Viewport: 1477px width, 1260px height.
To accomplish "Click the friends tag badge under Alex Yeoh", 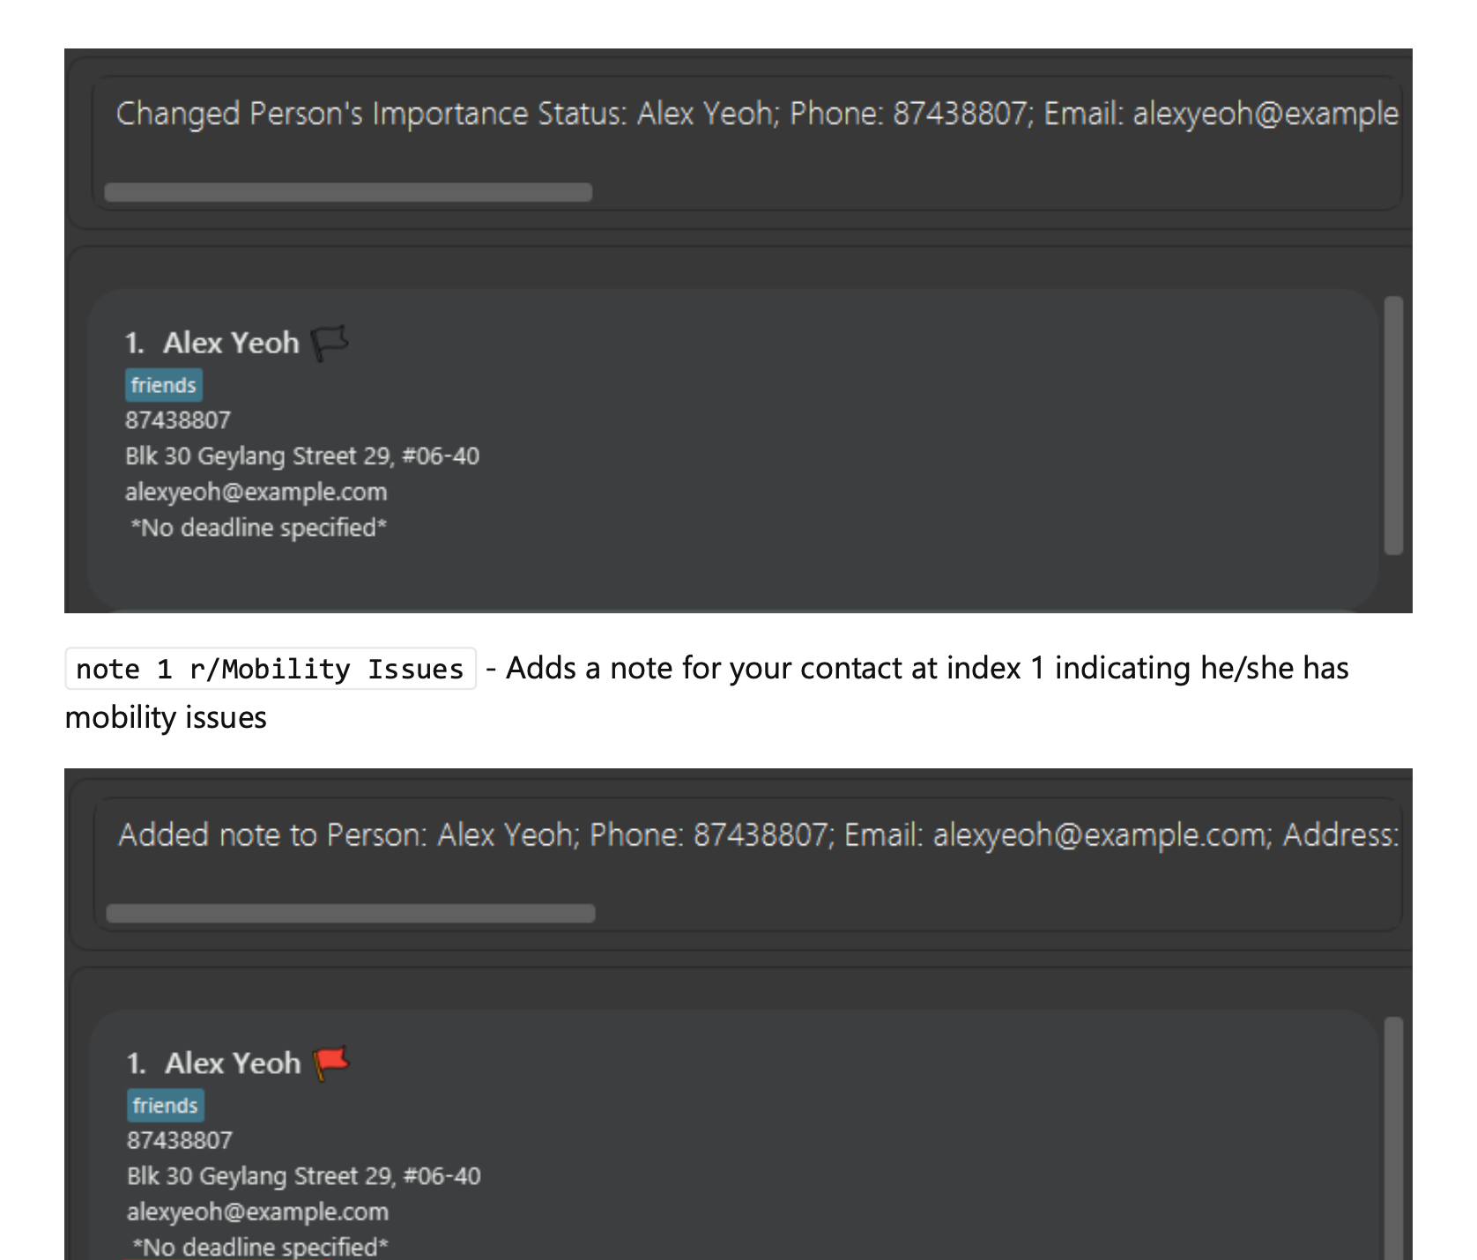I will [x=164, y=384].
